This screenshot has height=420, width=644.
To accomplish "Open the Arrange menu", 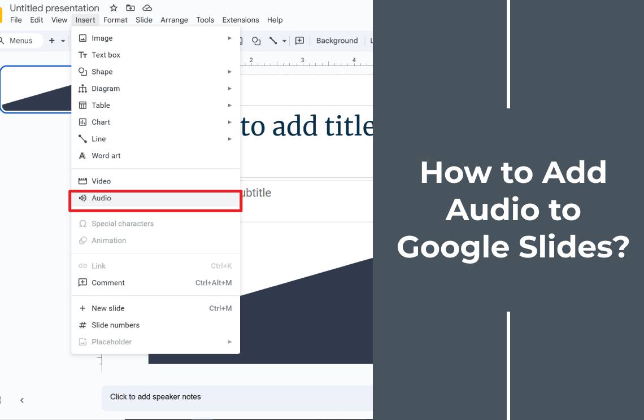I will click(174, 20).
